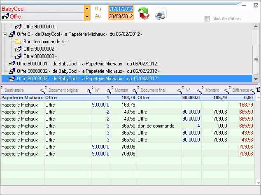261x195 pixels.
Task: Click the tree scrollbar down arrow
Action: tap(256, 79)
